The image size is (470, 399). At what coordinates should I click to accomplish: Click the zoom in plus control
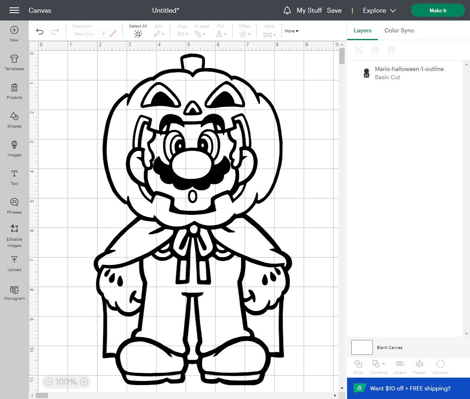pyautogui.click(x=83, y=382)
